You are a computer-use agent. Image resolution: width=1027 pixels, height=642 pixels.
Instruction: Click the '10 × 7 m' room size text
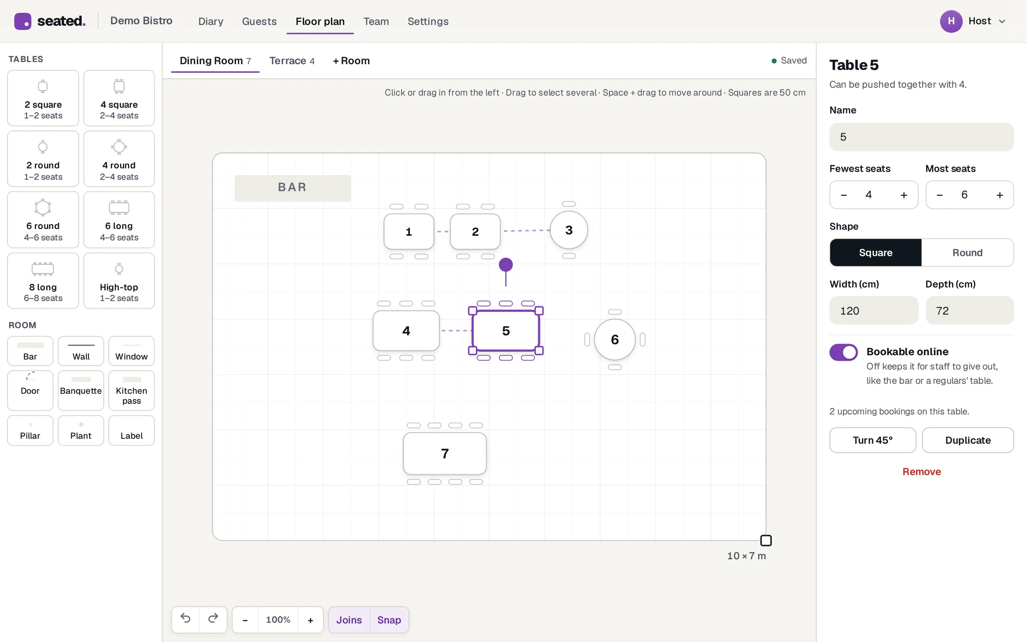(746, 556)
